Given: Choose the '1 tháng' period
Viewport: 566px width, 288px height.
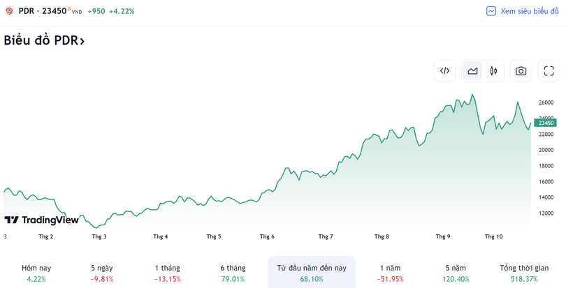Looking at the screenshot, I should 168,273.
